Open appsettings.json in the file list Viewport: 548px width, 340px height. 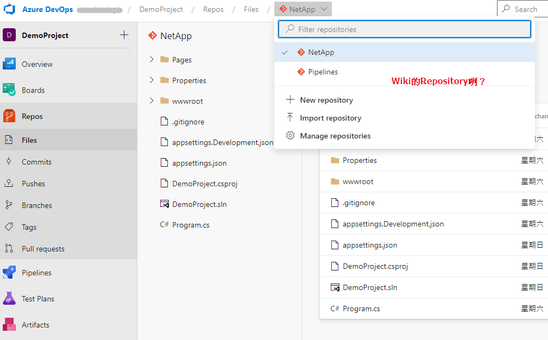[370, 245]
